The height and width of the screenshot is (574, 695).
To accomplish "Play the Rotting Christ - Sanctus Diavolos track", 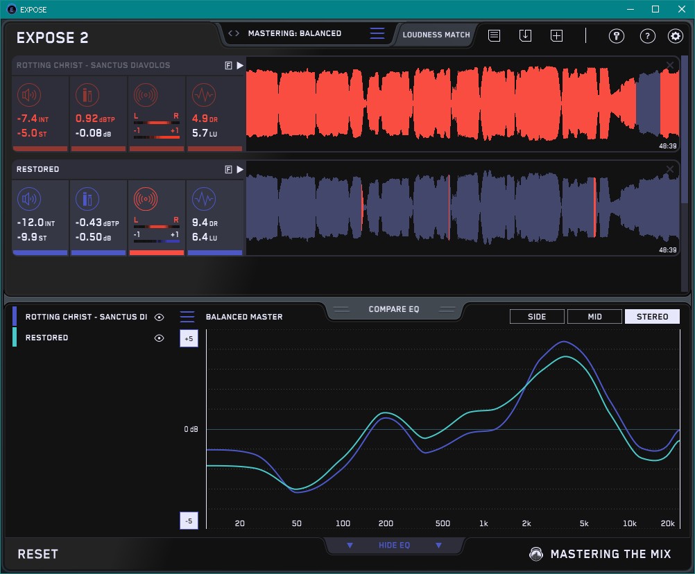I will [x=240, y=65].
